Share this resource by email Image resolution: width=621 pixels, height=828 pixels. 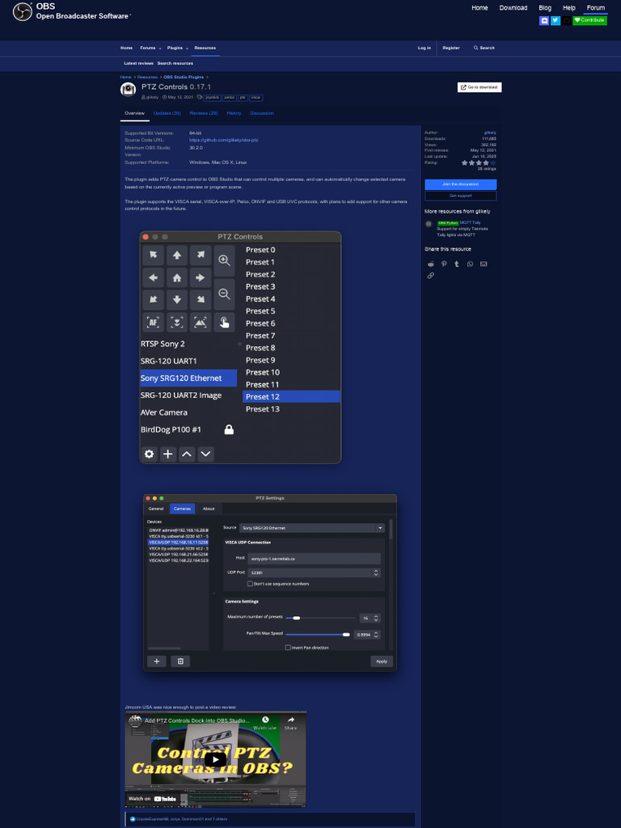[x=484, y=264]
